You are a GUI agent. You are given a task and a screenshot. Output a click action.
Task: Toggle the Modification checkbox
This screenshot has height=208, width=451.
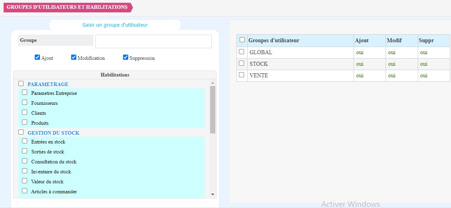pyautogui.click(x=74, y=57)
